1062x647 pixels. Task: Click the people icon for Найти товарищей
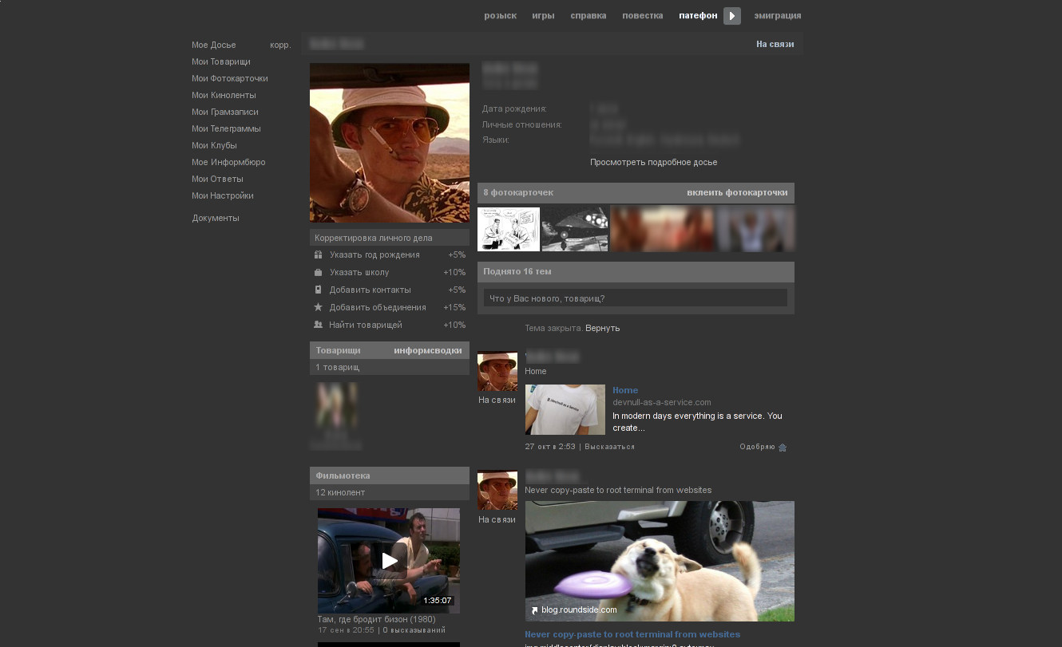coord(318,325)
